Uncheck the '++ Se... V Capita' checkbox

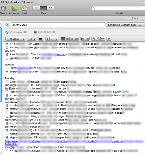pos(7,44)
